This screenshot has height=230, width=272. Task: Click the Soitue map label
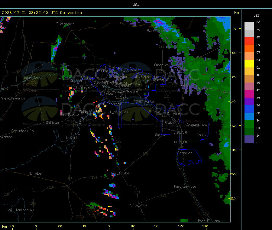[x=160, y=135]
